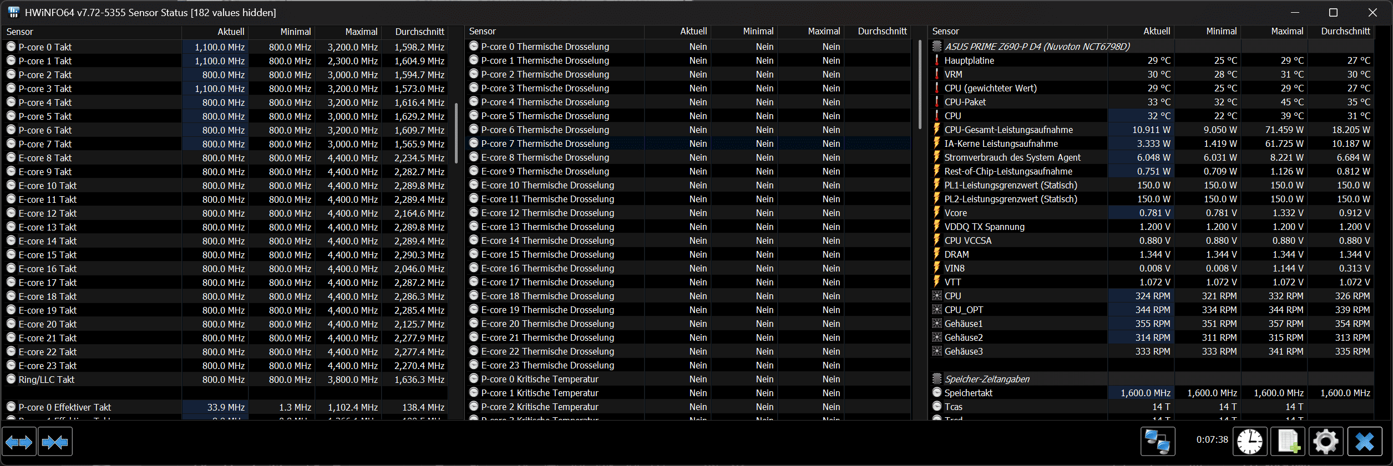Click the middle panel vertical scrollbar thumb
1393x466 pixels.
pyautogui.click(x=919, y=83)
